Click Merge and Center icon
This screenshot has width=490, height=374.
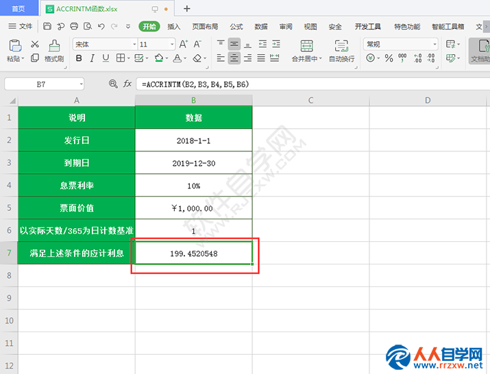pyautogui.click(x=306, y=46)
